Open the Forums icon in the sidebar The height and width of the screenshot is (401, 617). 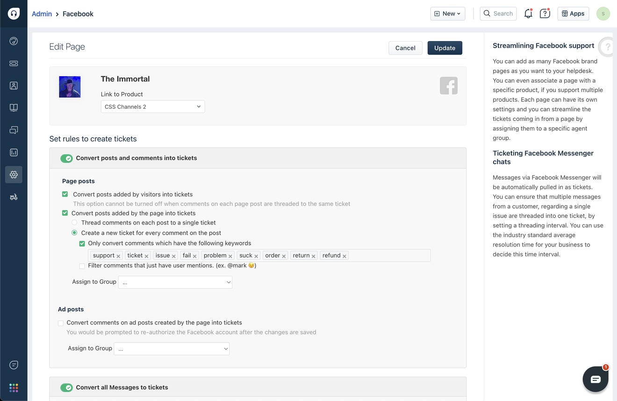[x=14, y=130]
